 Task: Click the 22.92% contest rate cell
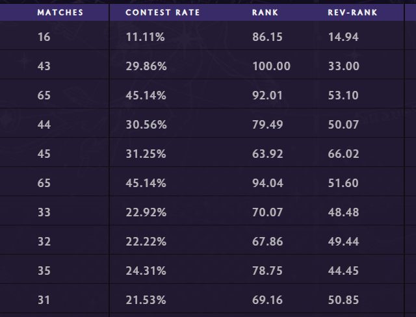coord(146,212)
